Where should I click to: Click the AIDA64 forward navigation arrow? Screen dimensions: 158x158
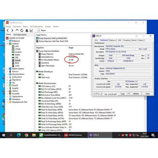tap(12, 30)
